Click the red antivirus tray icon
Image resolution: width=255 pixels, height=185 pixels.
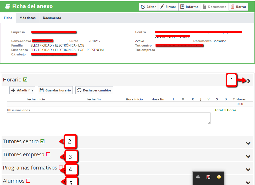coord(208,177)
